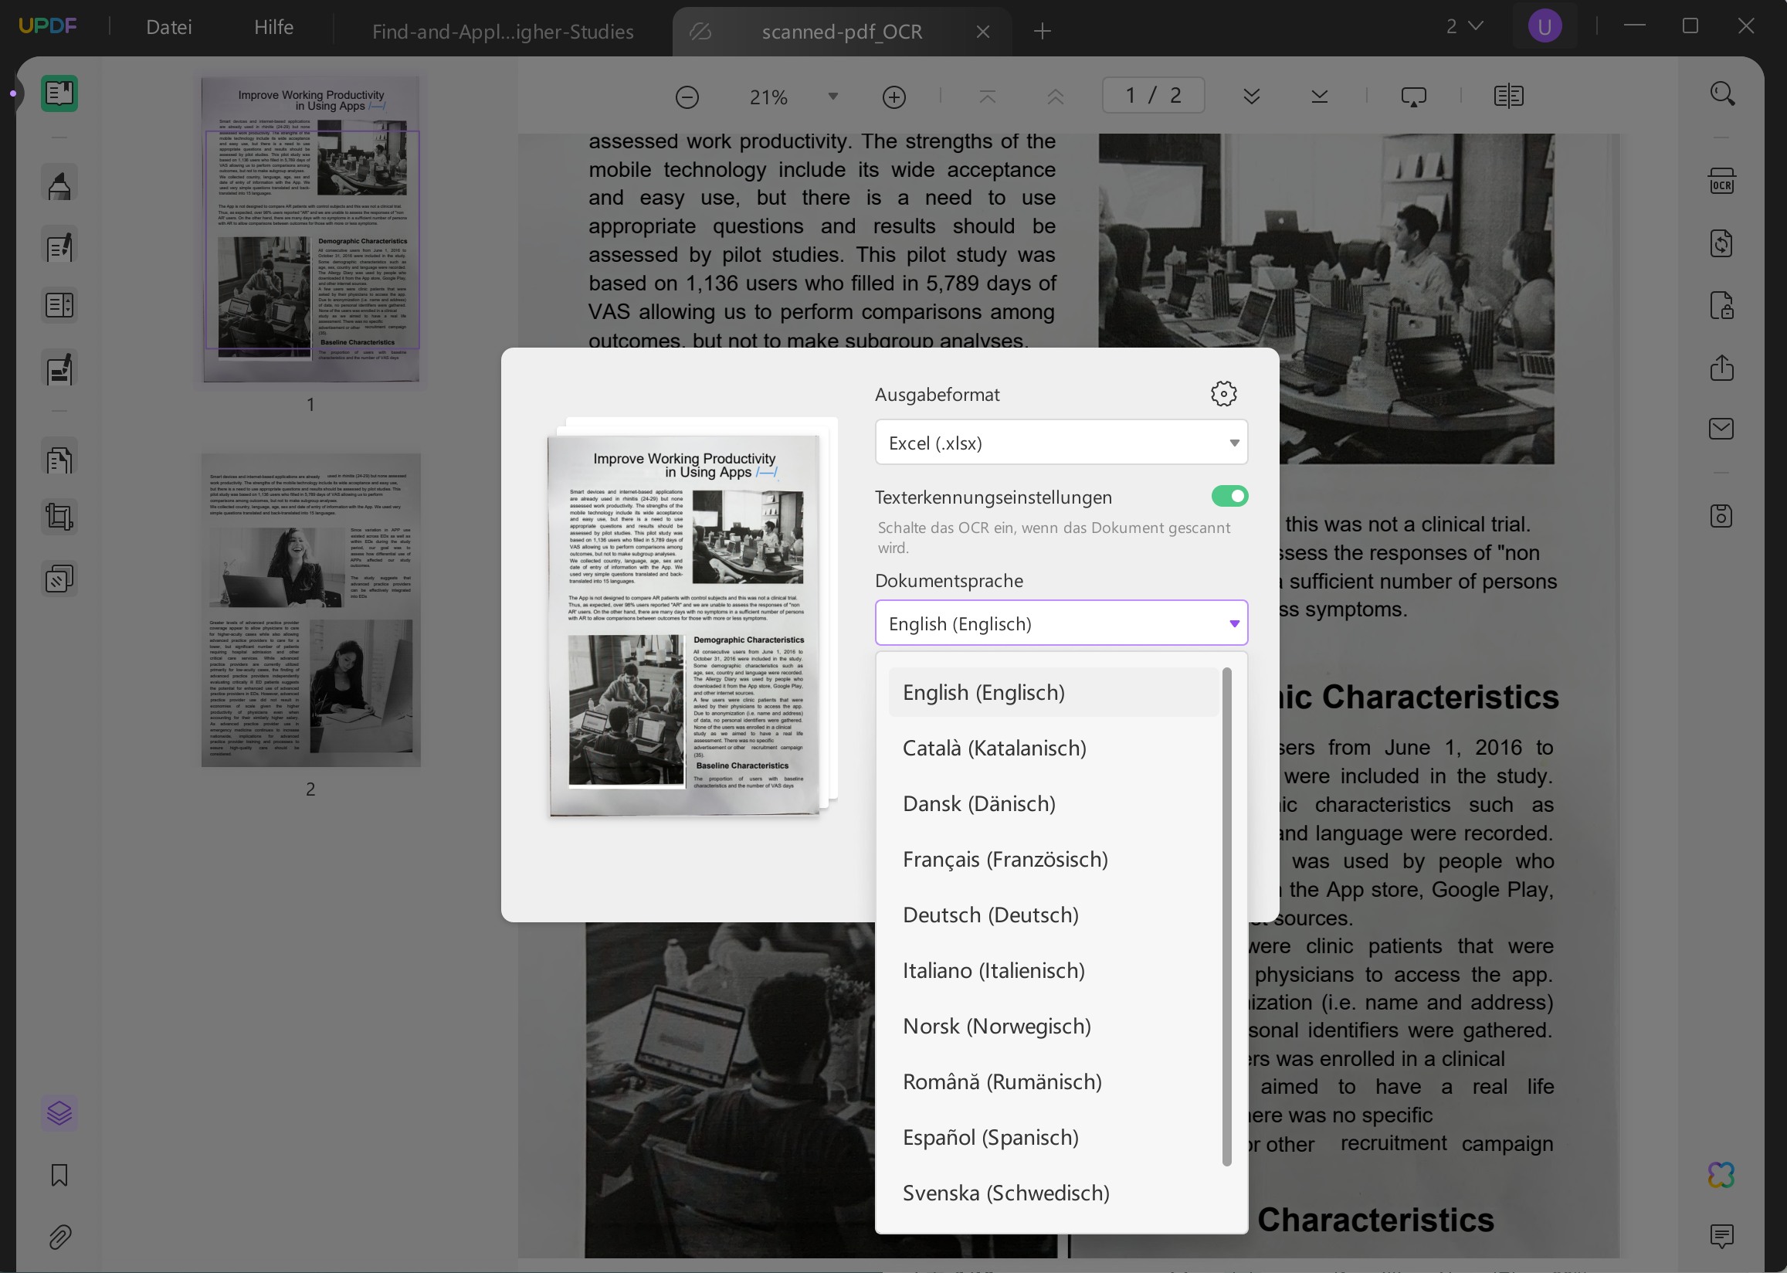This screenshot has width=1787, height=1273.
Task: Open the UPDF AI assistant icon
Action: [1721, 1175]
